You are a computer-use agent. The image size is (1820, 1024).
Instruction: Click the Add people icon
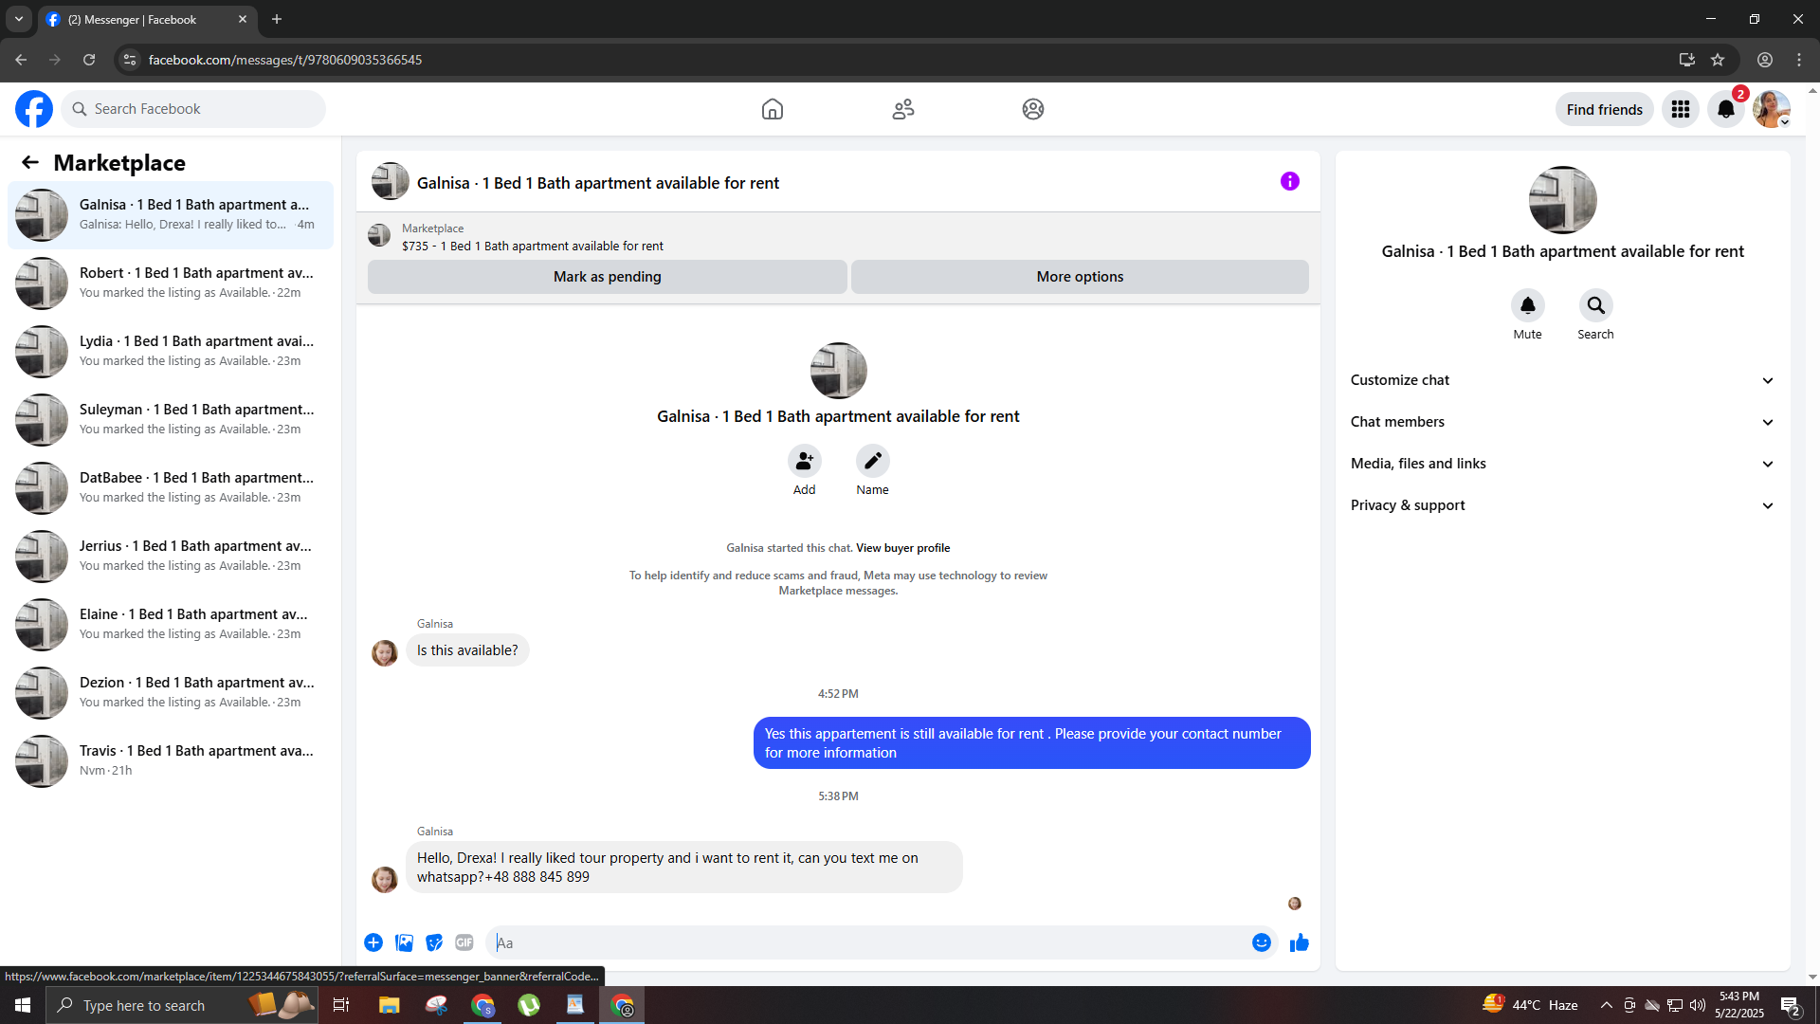805,461
